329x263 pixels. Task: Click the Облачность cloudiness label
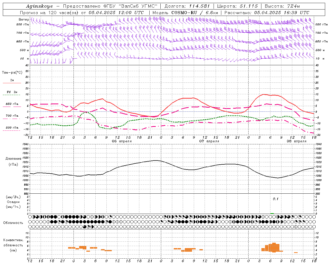pyautogui.click(x=13, y=223)
